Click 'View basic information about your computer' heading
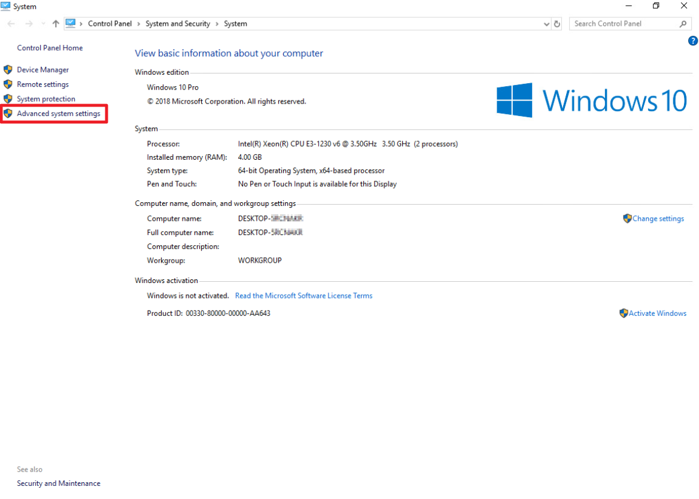This screenshot has width=699, height=499. click(229, 53)
